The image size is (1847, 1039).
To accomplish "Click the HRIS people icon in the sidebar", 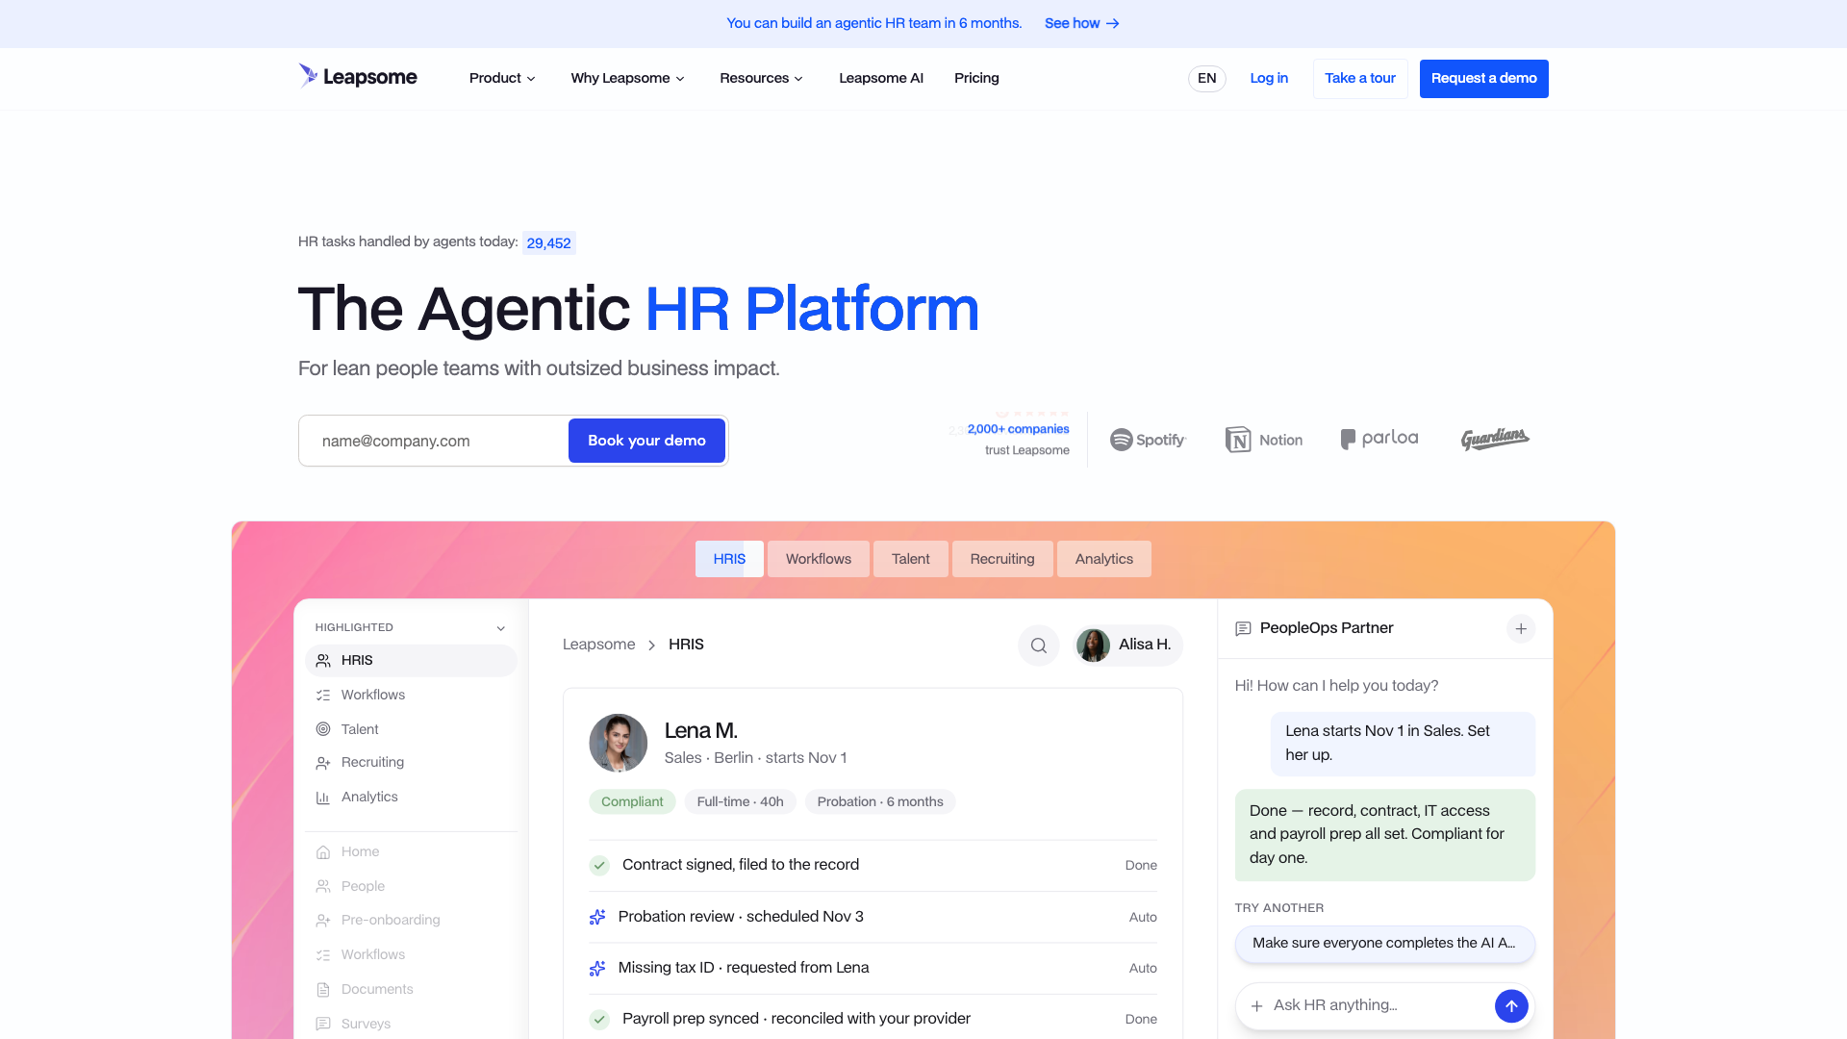I will 323,661.
